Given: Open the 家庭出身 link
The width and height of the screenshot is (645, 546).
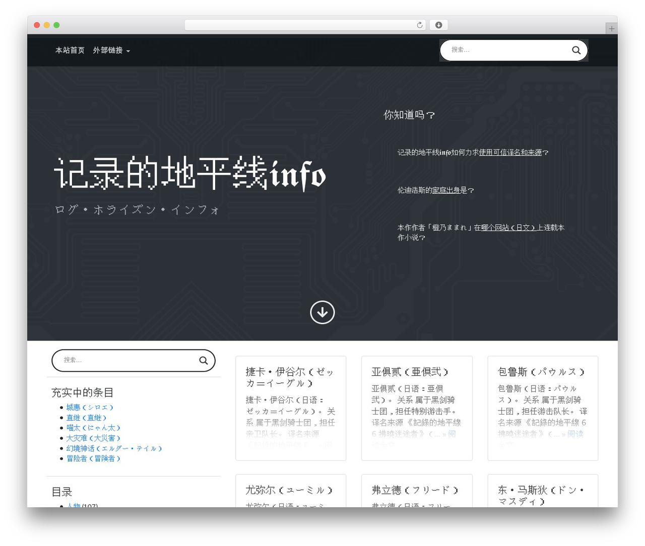Looking at the screenshot, I should click(x=446, y=190).
